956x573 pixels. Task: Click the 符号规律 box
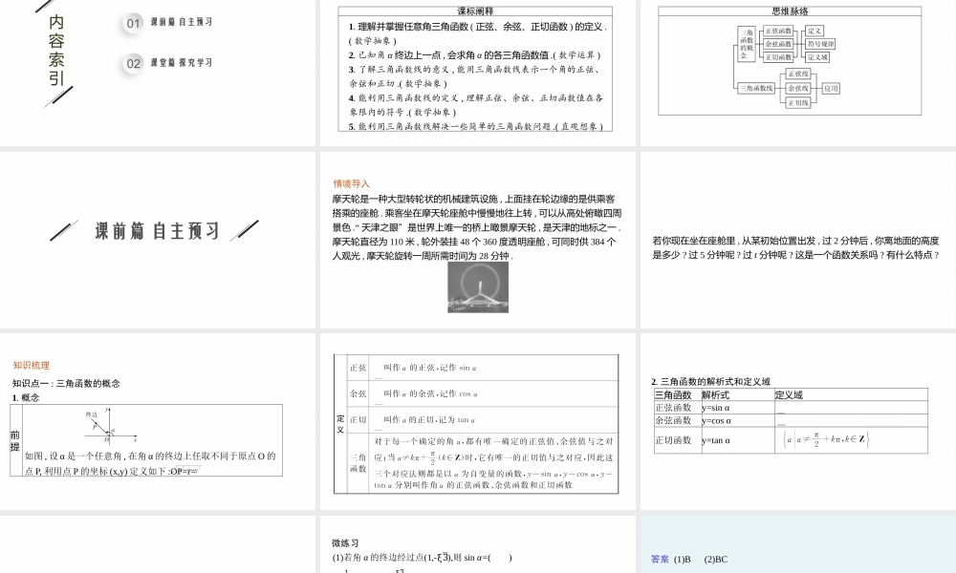click(818, 43)
